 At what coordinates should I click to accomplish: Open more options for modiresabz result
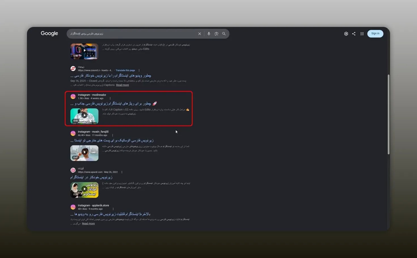[110, 98]
